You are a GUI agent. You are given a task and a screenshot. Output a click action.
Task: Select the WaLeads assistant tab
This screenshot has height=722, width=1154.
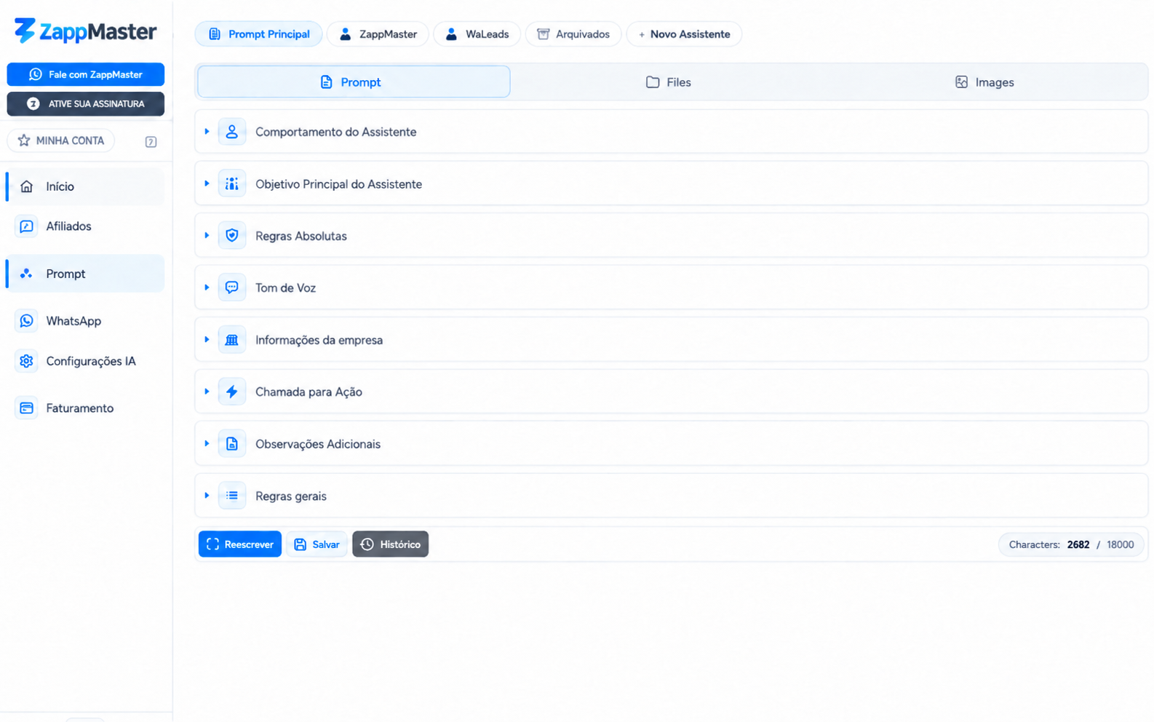click(x=477, y=34)
